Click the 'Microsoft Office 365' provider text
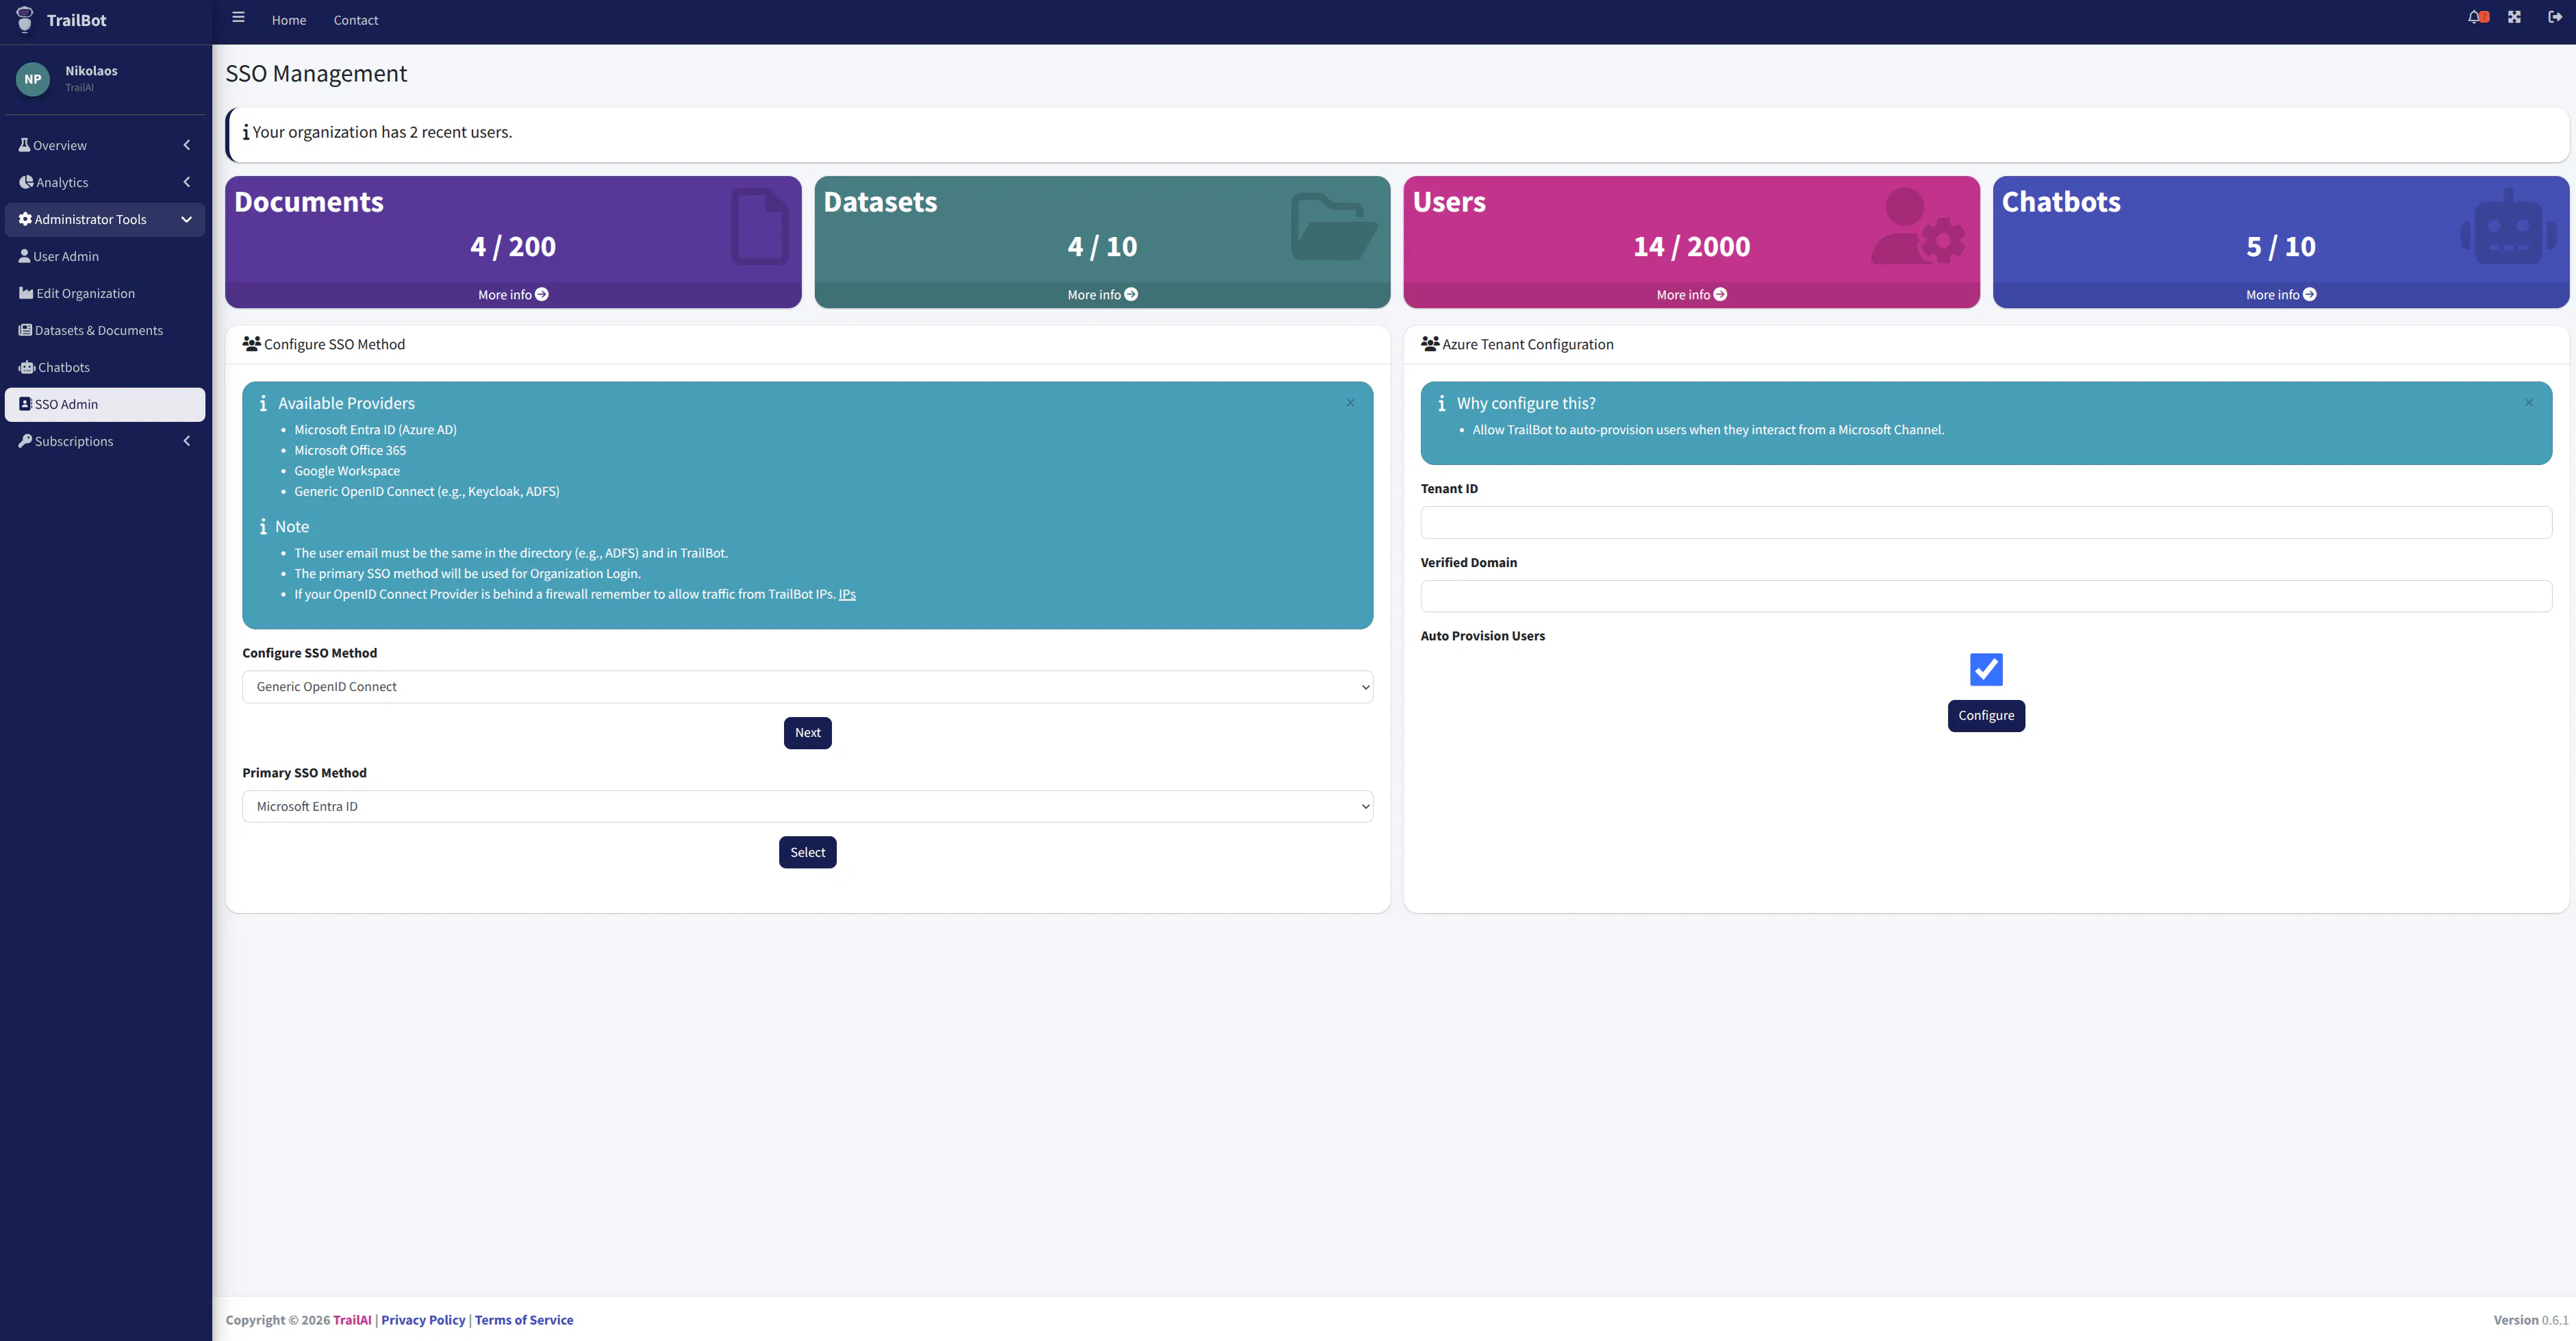This screenshot has width=2576, height=1341. (350, 450)
